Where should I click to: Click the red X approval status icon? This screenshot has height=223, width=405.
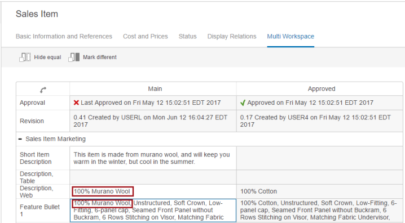point(76,102)
